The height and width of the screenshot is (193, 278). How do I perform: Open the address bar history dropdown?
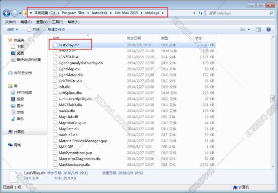(194, 13)
